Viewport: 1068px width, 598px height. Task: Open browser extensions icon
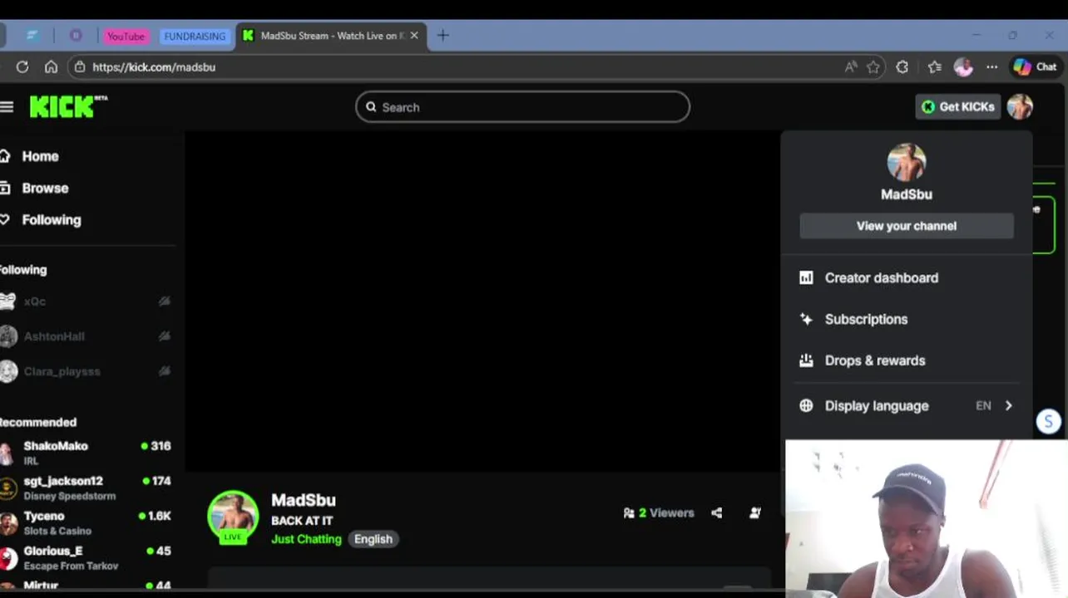902,67
